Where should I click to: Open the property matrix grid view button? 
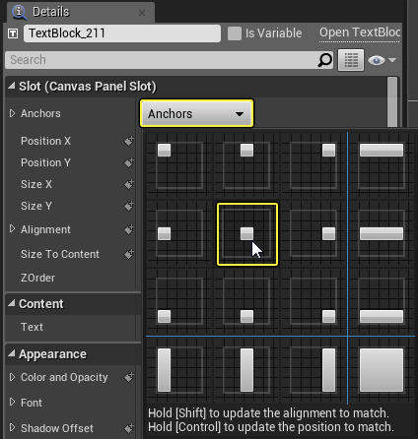351,60
